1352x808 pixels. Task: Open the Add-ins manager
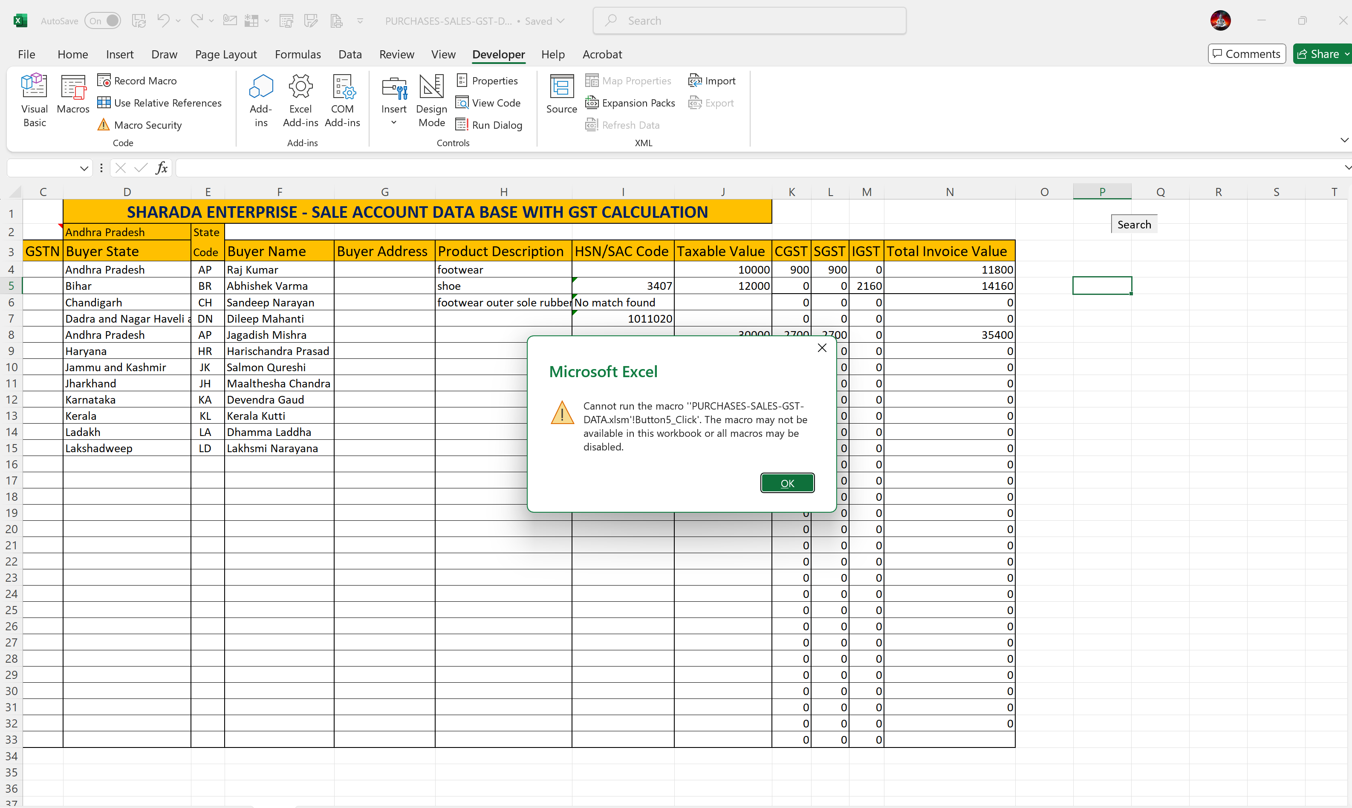tap(261, 101)
